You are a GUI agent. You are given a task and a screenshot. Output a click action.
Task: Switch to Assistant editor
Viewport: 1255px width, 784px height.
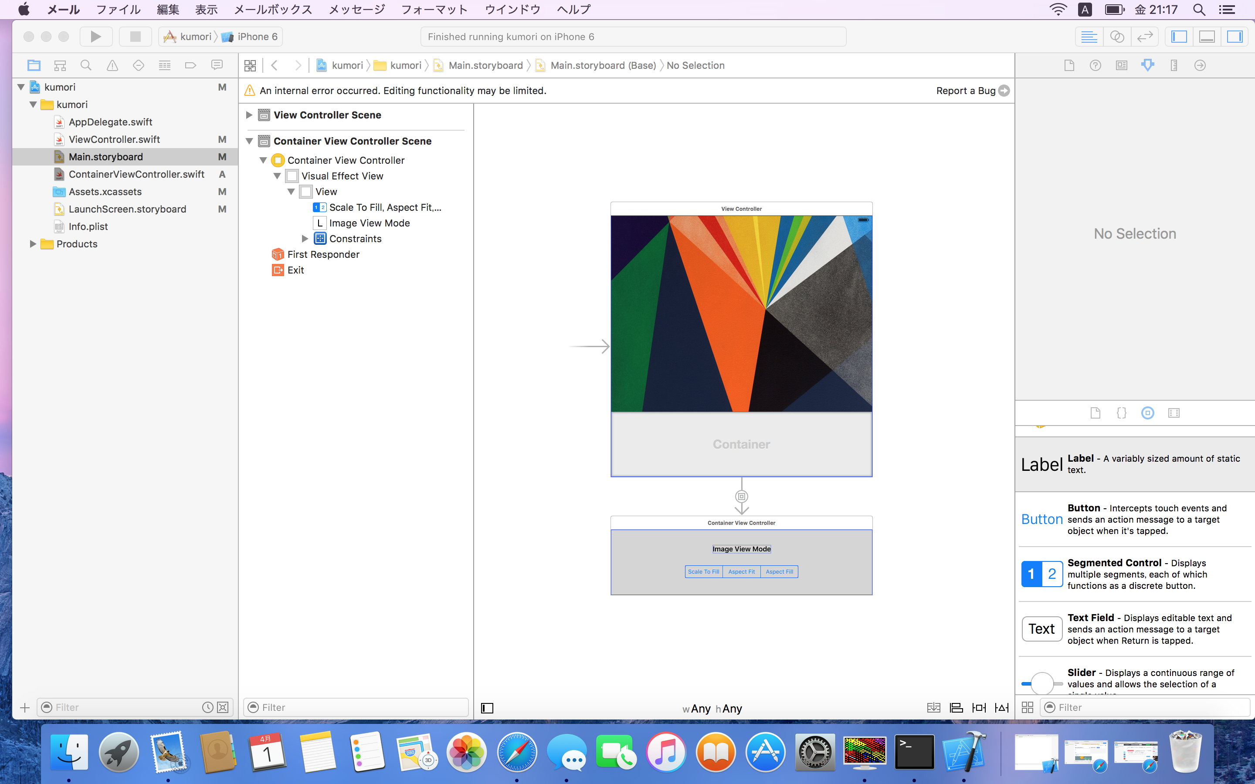1116,37
